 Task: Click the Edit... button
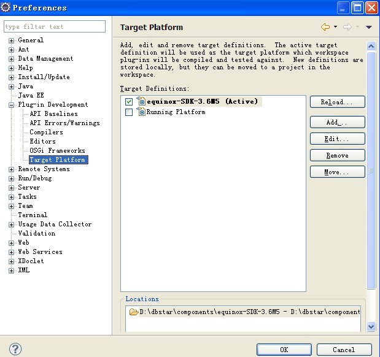pos(338,139)
